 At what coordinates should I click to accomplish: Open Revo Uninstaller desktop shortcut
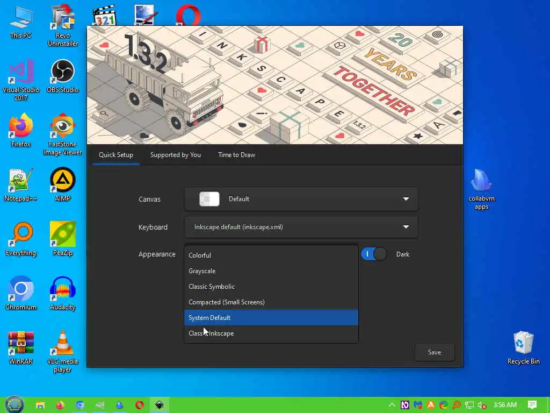pyautogui.click(x=62, y=25)
